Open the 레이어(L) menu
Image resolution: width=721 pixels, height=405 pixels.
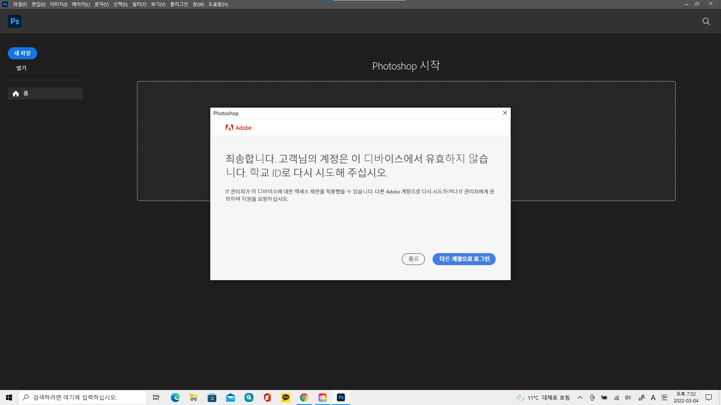coord(81,4)
